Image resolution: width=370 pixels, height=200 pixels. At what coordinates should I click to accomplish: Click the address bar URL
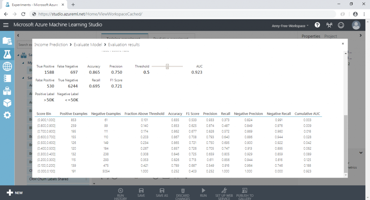tap(90, 14)
